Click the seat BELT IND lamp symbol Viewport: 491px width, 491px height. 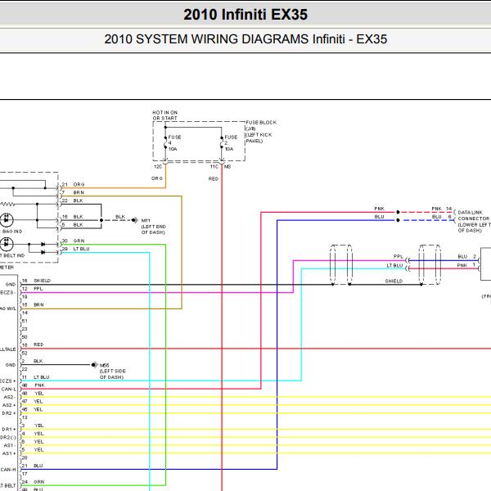7,244
